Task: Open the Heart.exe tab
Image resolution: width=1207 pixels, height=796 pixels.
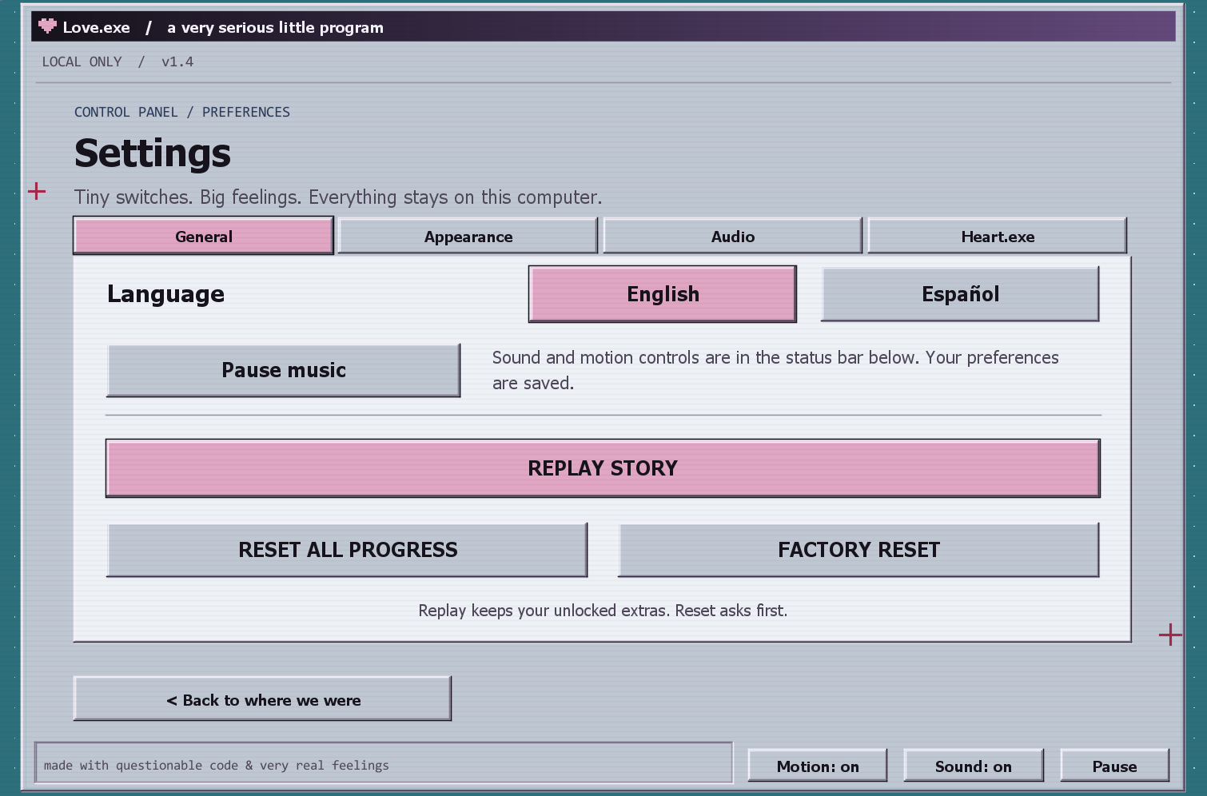Action: (x=998, y=237)
